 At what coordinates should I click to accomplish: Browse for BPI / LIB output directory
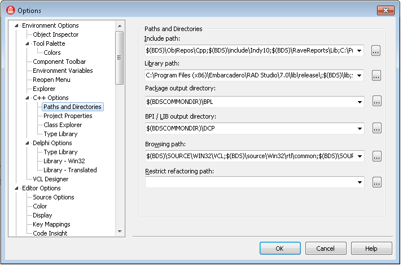[376, 129]
